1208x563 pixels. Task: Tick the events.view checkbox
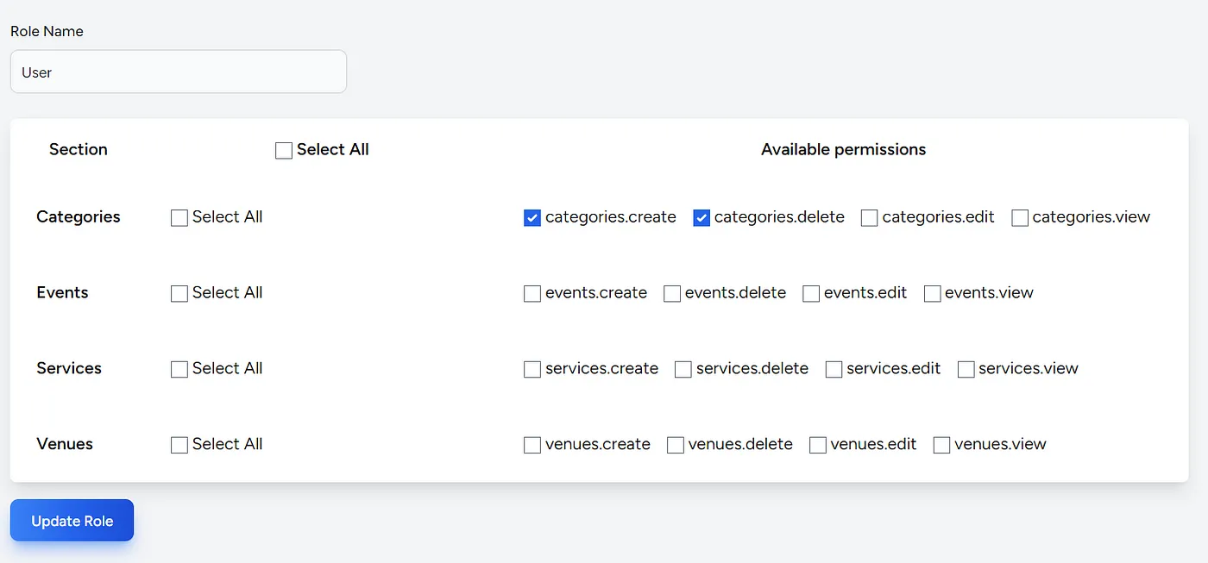(932, 294)
